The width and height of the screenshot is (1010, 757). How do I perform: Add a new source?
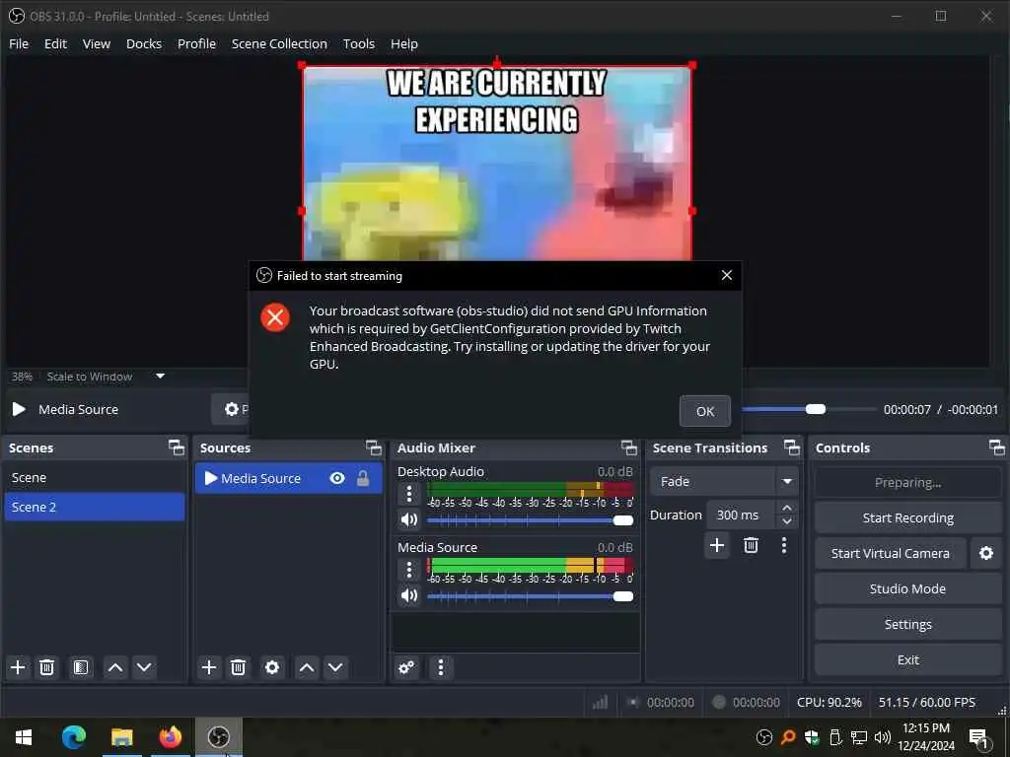click(209, 667)
